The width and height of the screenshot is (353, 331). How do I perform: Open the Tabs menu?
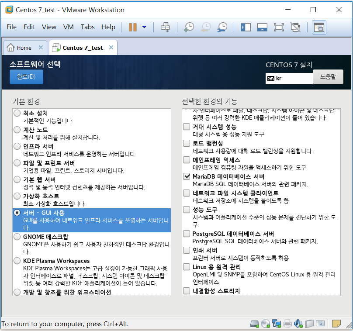click(87, 27)
